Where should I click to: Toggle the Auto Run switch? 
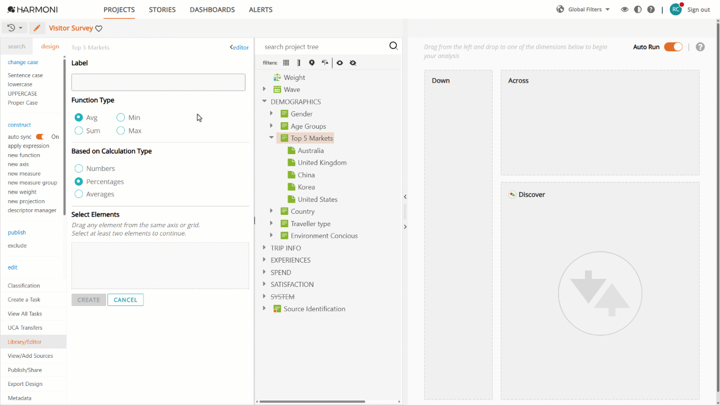pyautogui.click(x=673, y=47)
